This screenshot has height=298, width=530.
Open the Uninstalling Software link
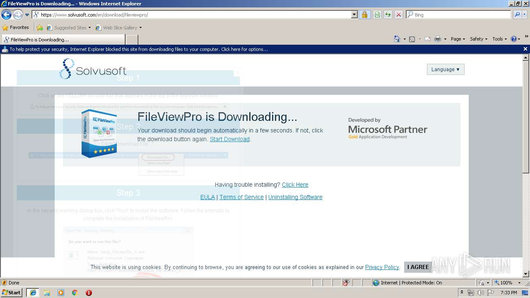click(295, 197)
